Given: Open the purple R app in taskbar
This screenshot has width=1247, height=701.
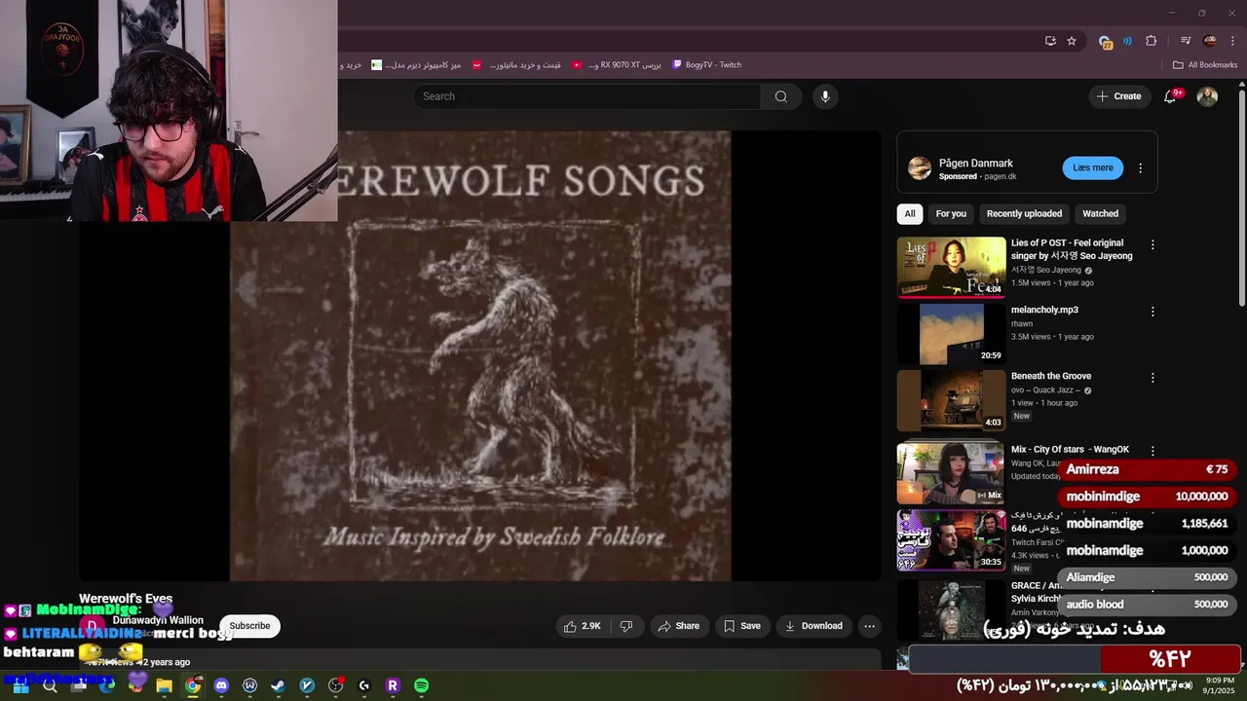Looking at the screenshot, I should [393, 685].
